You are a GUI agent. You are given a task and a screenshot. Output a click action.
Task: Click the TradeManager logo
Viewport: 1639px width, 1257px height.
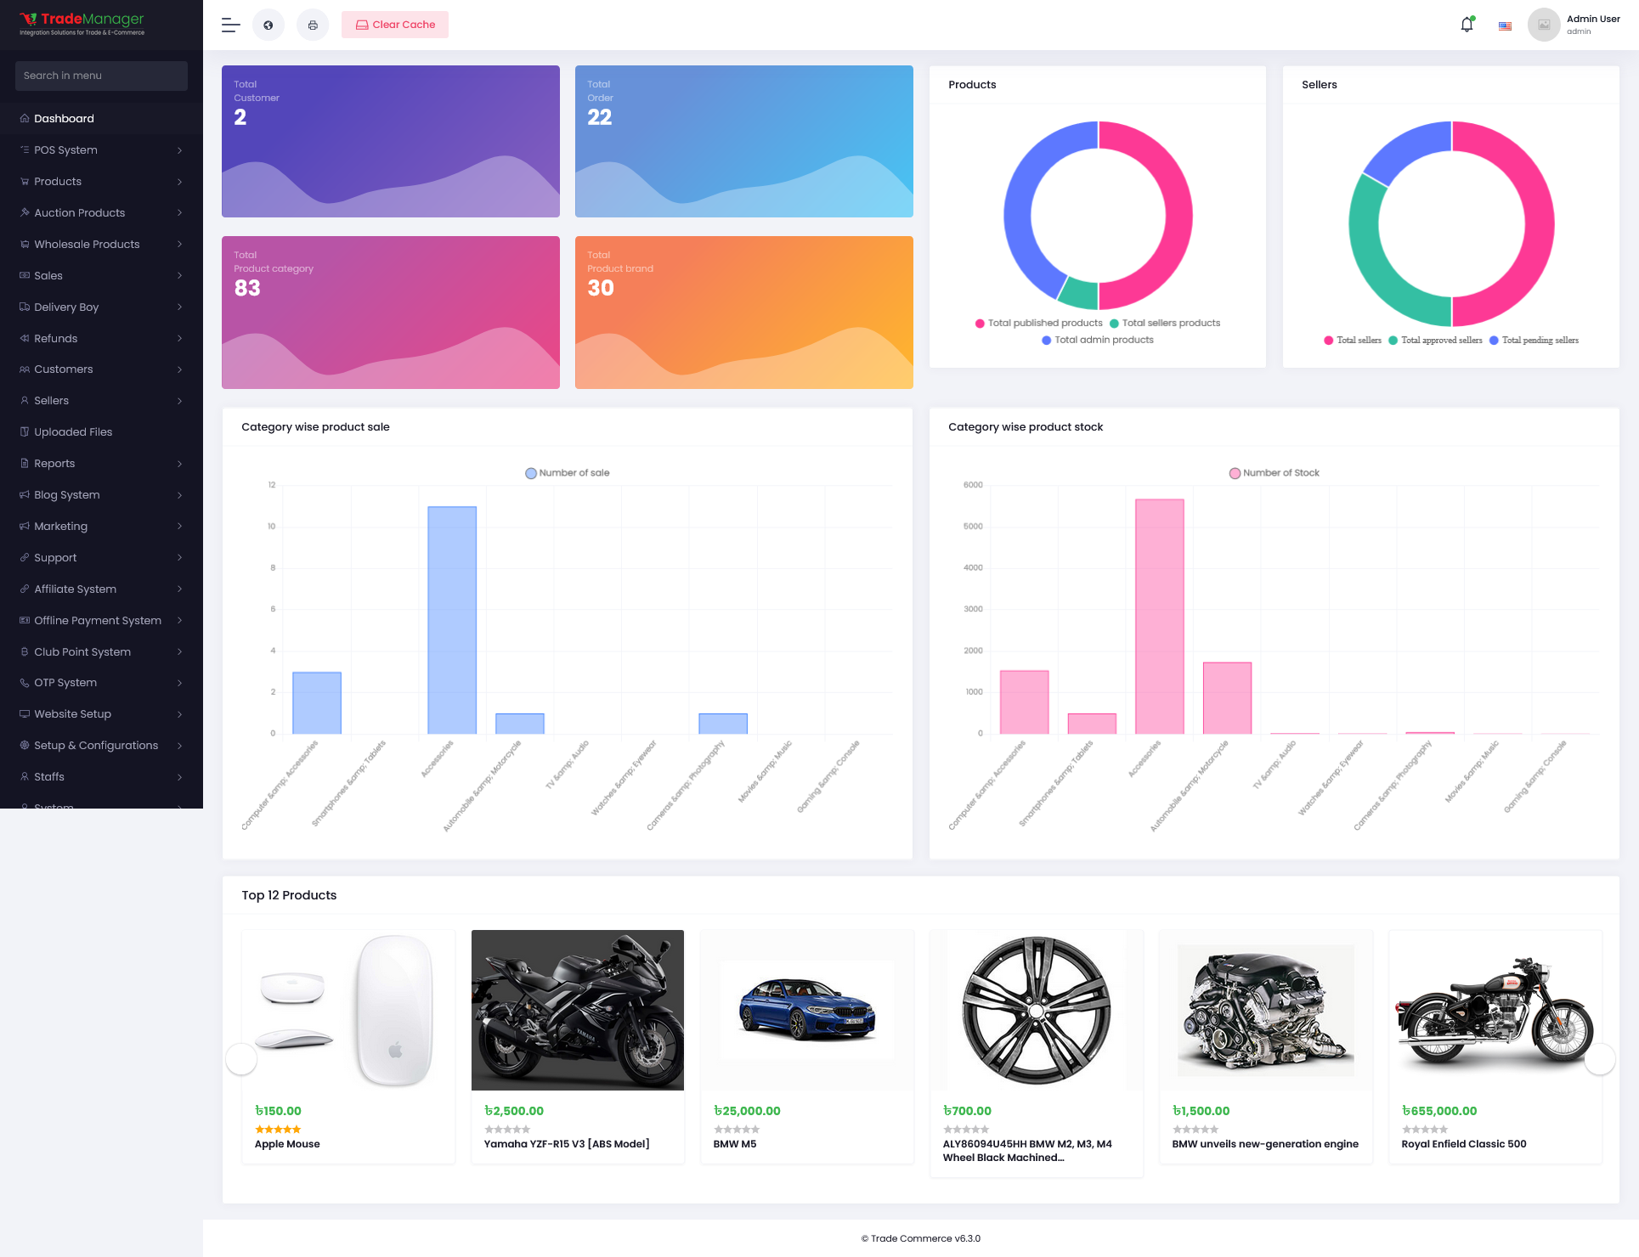coord(82,23)
